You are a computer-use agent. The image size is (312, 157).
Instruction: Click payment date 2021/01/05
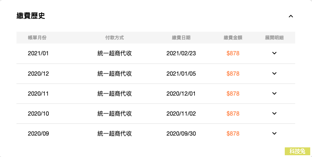click(181, 74)
